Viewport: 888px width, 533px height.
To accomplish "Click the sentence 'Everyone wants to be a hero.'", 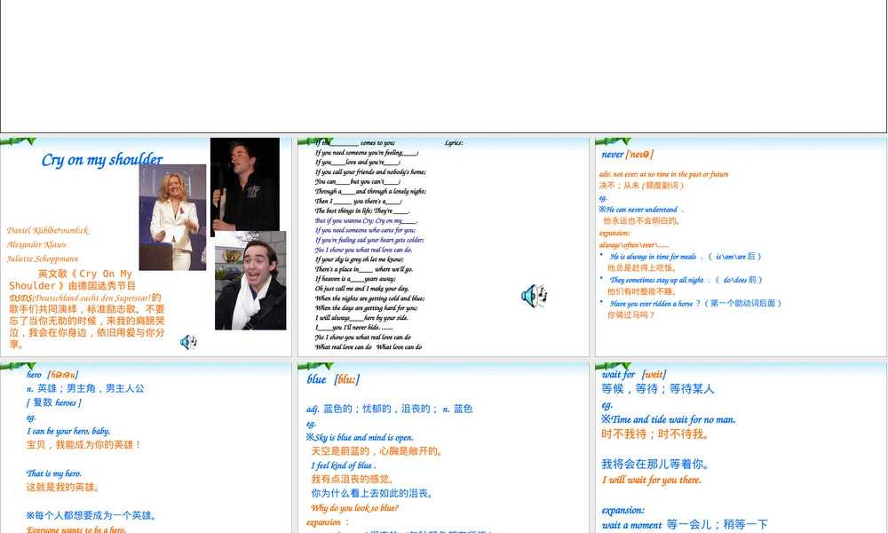I will coord(75,529).
